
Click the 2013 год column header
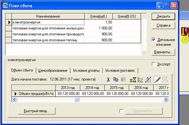pyautogui.click(x=68, y=88)
